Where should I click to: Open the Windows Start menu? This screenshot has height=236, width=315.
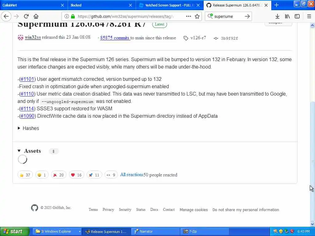pos(14,232)
